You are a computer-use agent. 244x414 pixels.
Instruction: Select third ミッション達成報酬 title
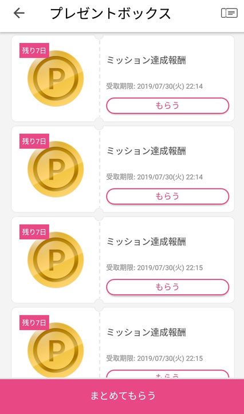146,242
